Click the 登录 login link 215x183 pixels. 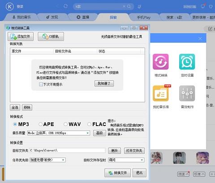coord(20,6)
